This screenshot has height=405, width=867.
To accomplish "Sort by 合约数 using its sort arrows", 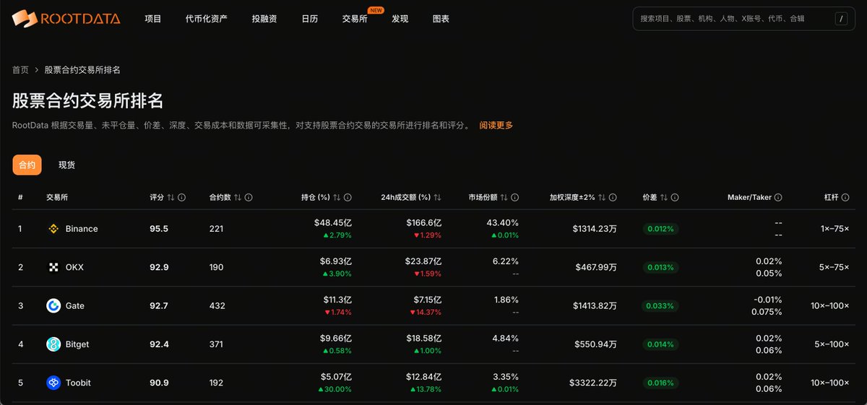I will pyautogui.click(x=239, y=197).
